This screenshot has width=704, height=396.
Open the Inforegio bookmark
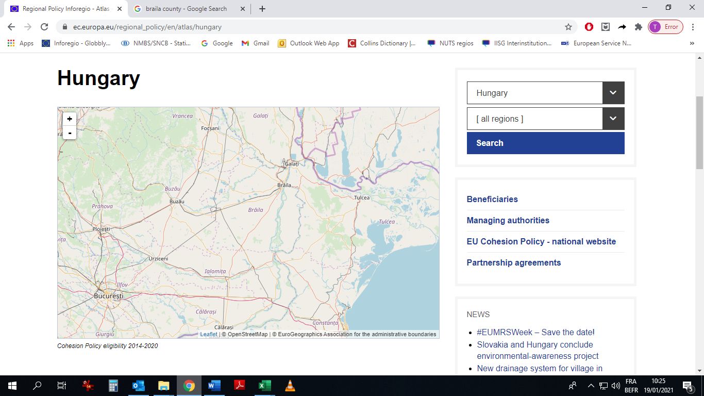[x=76, y=43]
